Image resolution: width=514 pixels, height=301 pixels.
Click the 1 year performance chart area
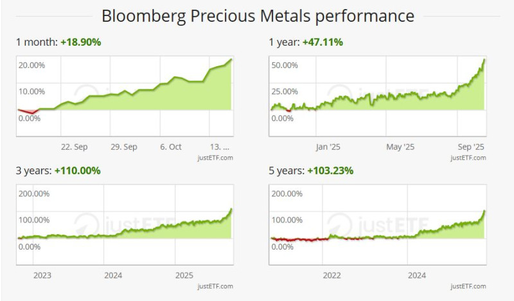tap(378, 96)
